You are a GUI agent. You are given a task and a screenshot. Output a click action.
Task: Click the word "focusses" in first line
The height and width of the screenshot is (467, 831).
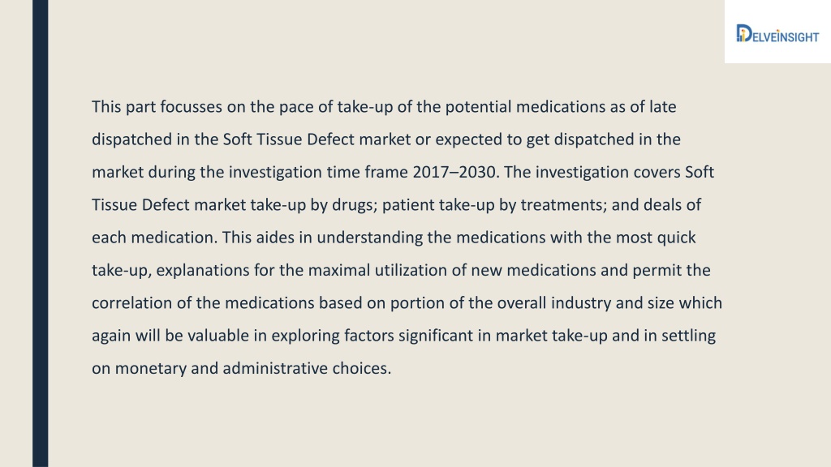[192, 107]
